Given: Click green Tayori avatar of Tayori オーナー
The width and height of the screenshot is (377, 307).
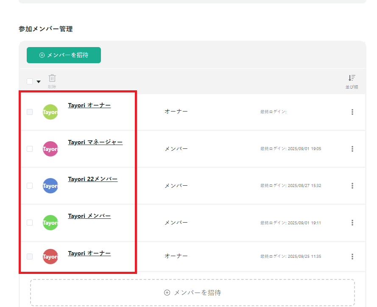Looking at the screenshot, I should pos(50,112).
